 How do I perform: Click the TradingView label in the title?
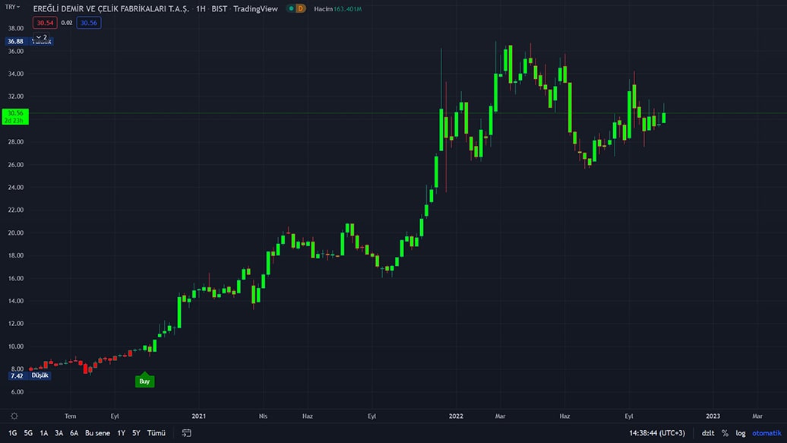coord(255,8)
